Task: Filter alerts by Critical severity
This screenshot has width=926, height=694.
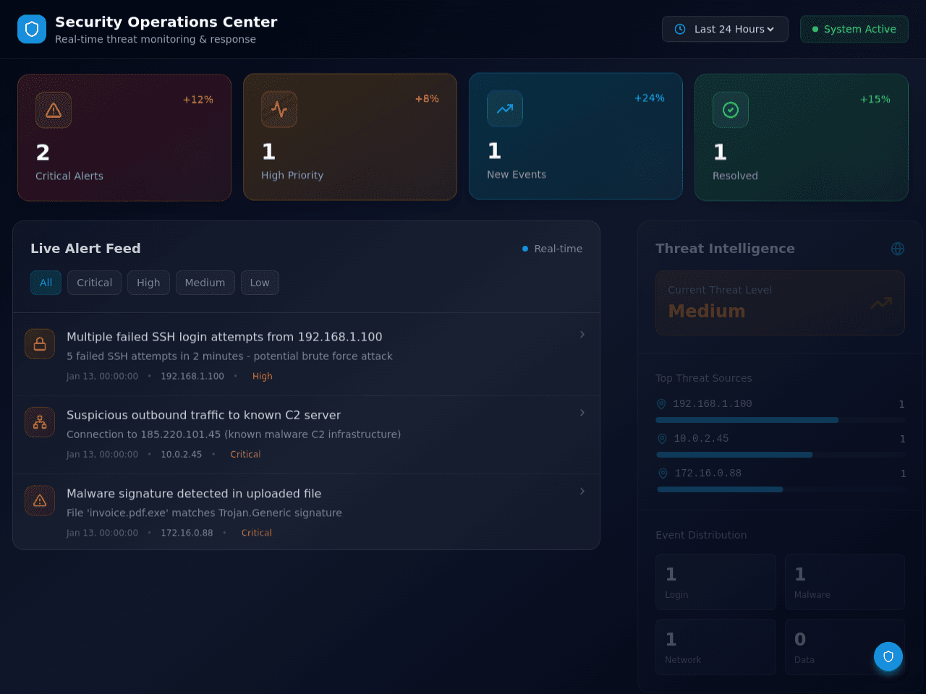Action: click(x=95, y=283)
